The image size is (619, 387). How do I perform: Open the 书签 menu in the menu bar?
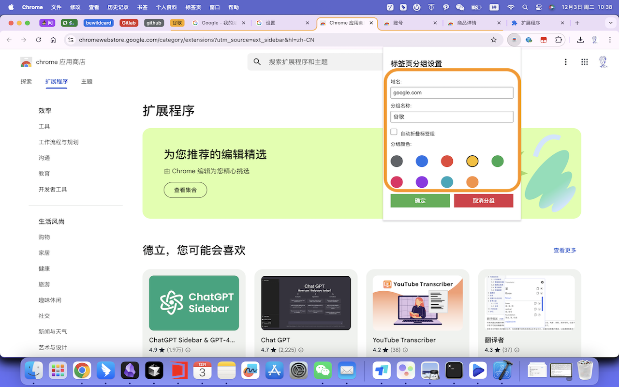tap(142, 7)
